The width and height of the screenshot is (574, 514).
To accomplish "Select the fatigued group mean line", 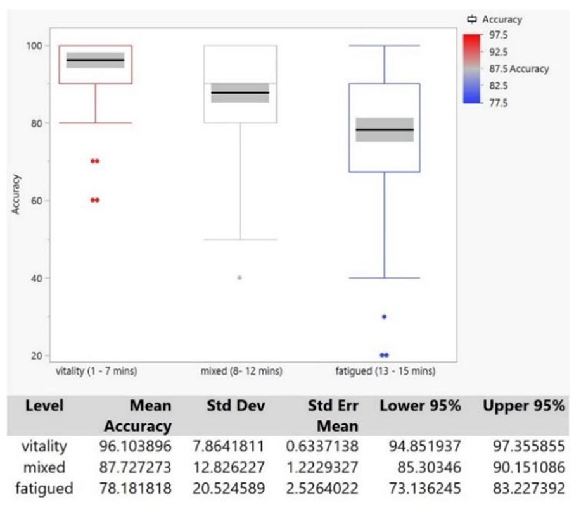I will click(385, 130).
